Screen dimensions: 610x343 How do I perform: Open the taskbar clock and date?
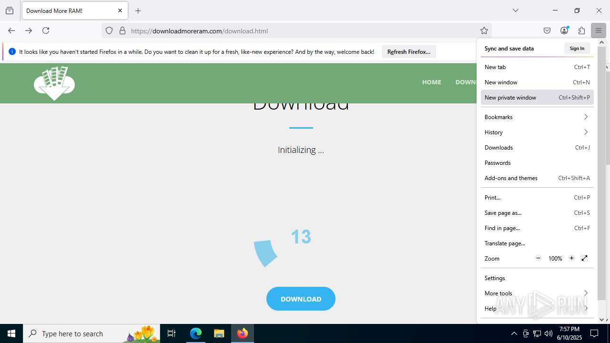(569, 333)
